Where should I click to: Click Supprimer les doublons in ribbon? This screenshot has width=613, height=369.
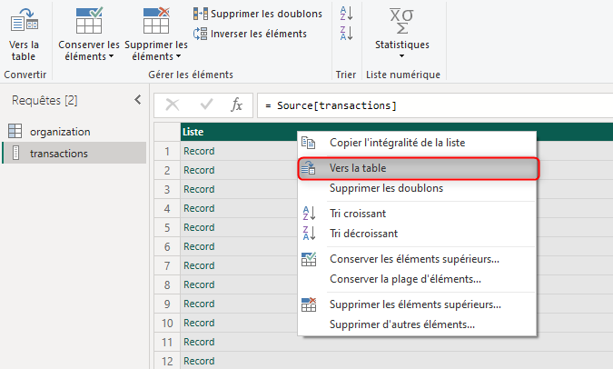(258, 14)
